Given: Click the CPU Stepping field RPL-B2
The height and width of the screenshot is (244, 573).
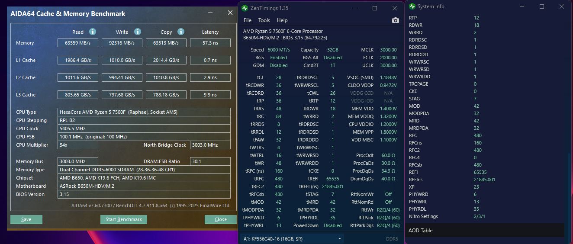Looking at the screenshot, I should (144, 120).
